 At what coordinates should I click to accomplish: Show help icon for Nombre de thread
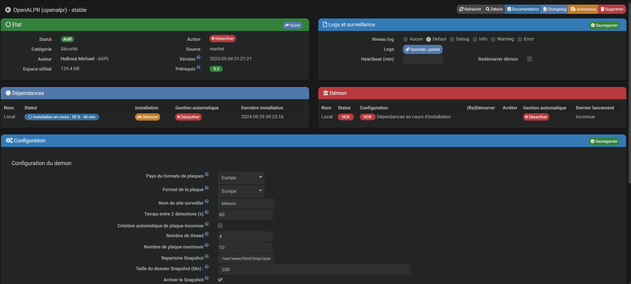click(207, 234)
